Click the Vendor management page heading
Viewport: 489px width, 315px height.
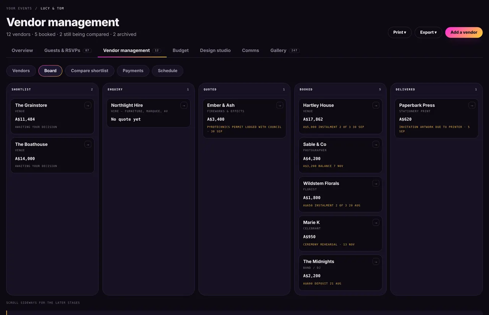point(63,22)
